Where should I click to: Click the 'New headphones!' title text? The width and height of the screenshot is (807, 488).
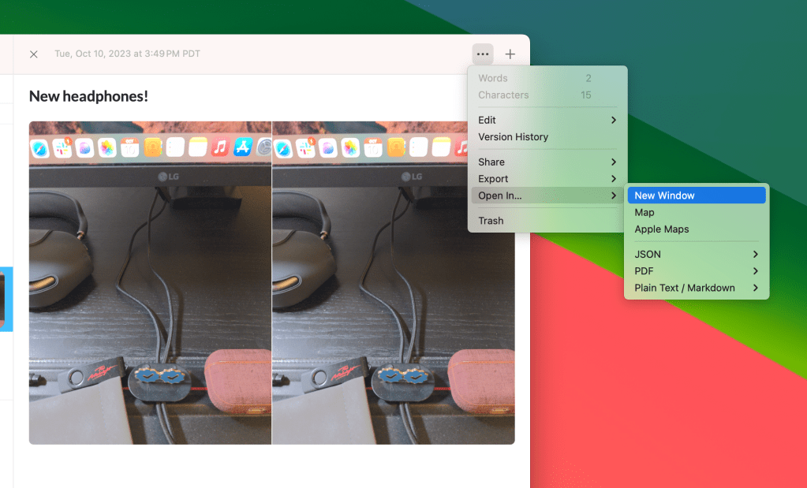88,96
